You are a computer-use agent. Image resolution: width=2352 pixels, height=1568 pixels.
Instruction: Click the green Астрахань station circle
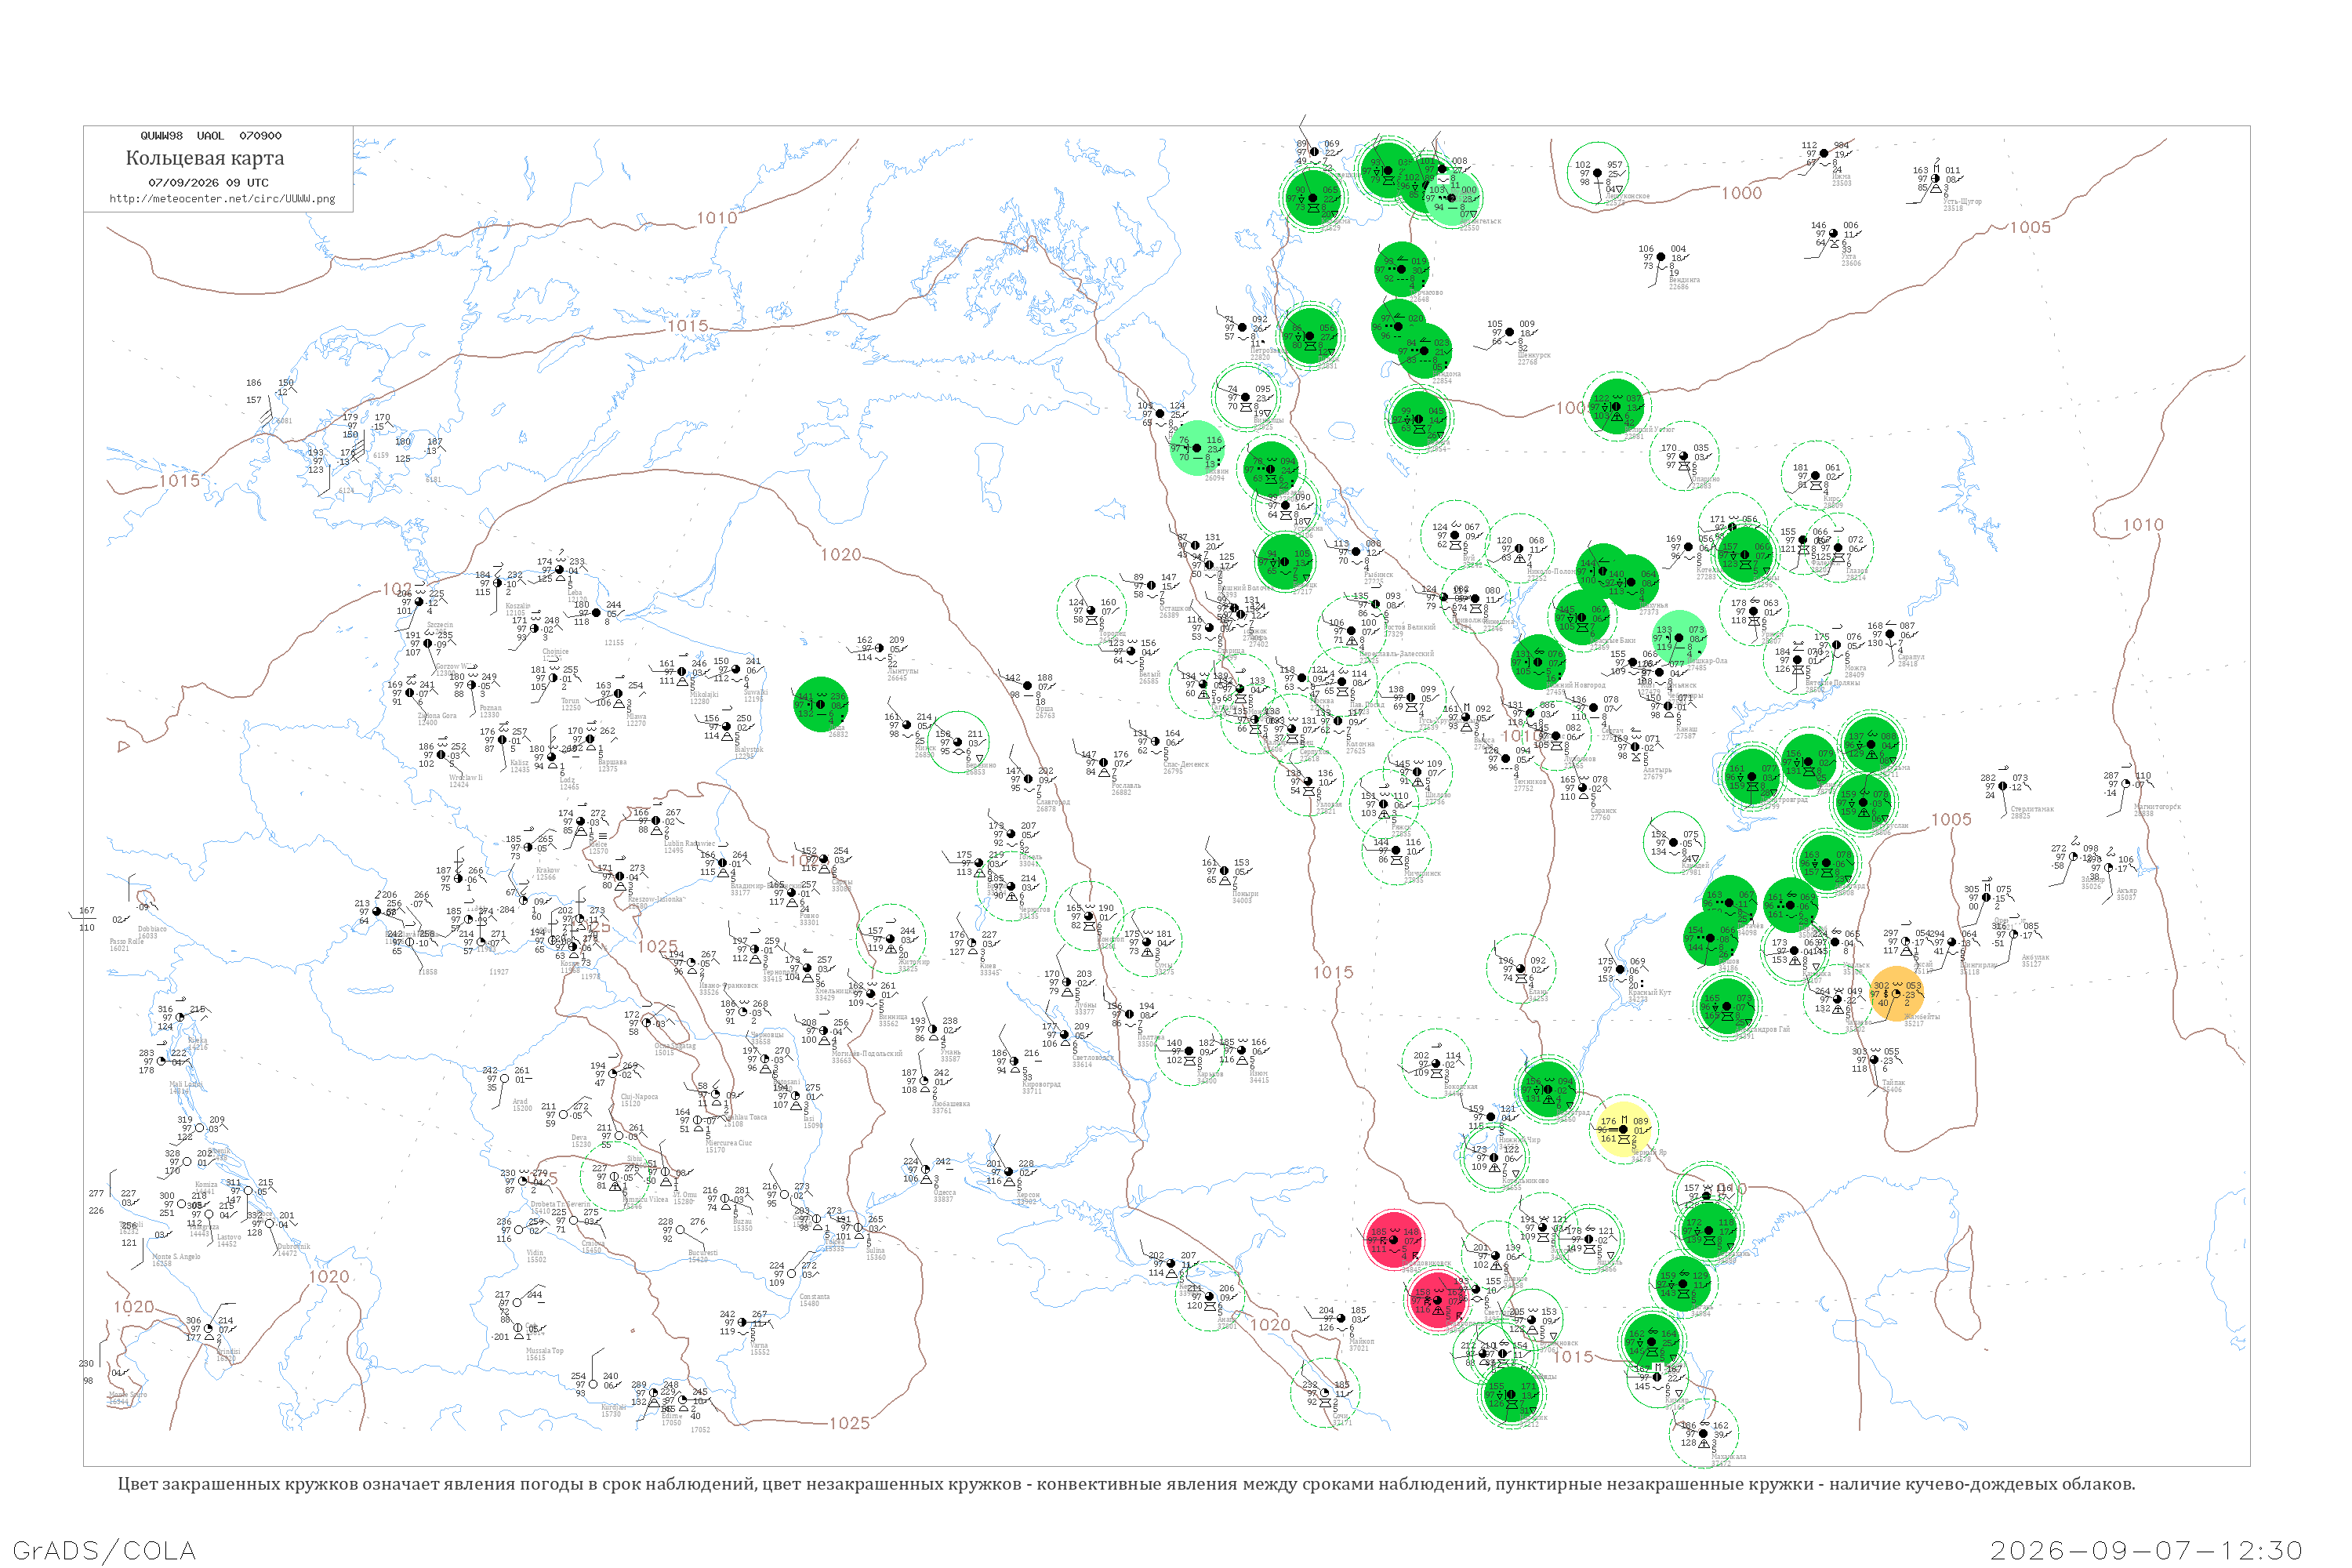1709,1230
